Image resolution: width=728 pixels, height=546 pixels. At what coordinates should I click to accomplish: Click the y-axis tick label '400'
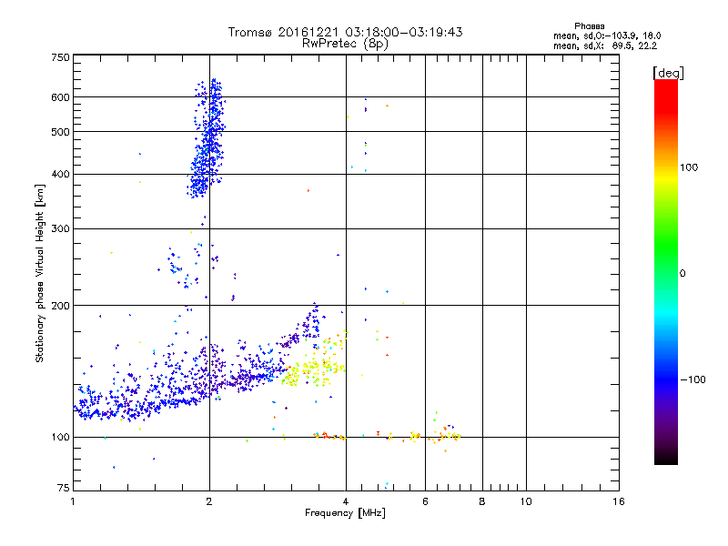coord(61,175)
